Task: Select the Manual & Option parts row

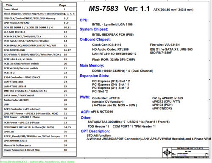Action: (x=39, y=145)
